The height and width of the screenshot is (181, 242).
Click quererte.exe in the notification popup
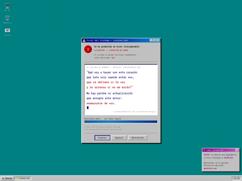(x=210, y=168)
